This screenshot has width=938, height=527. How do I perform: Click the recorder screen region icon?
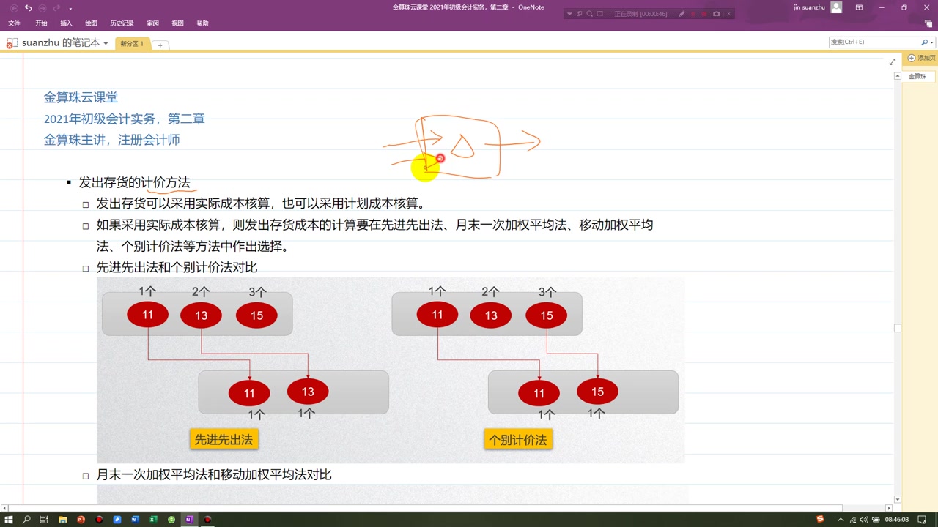pyautogui.click(x=600, y=14)
